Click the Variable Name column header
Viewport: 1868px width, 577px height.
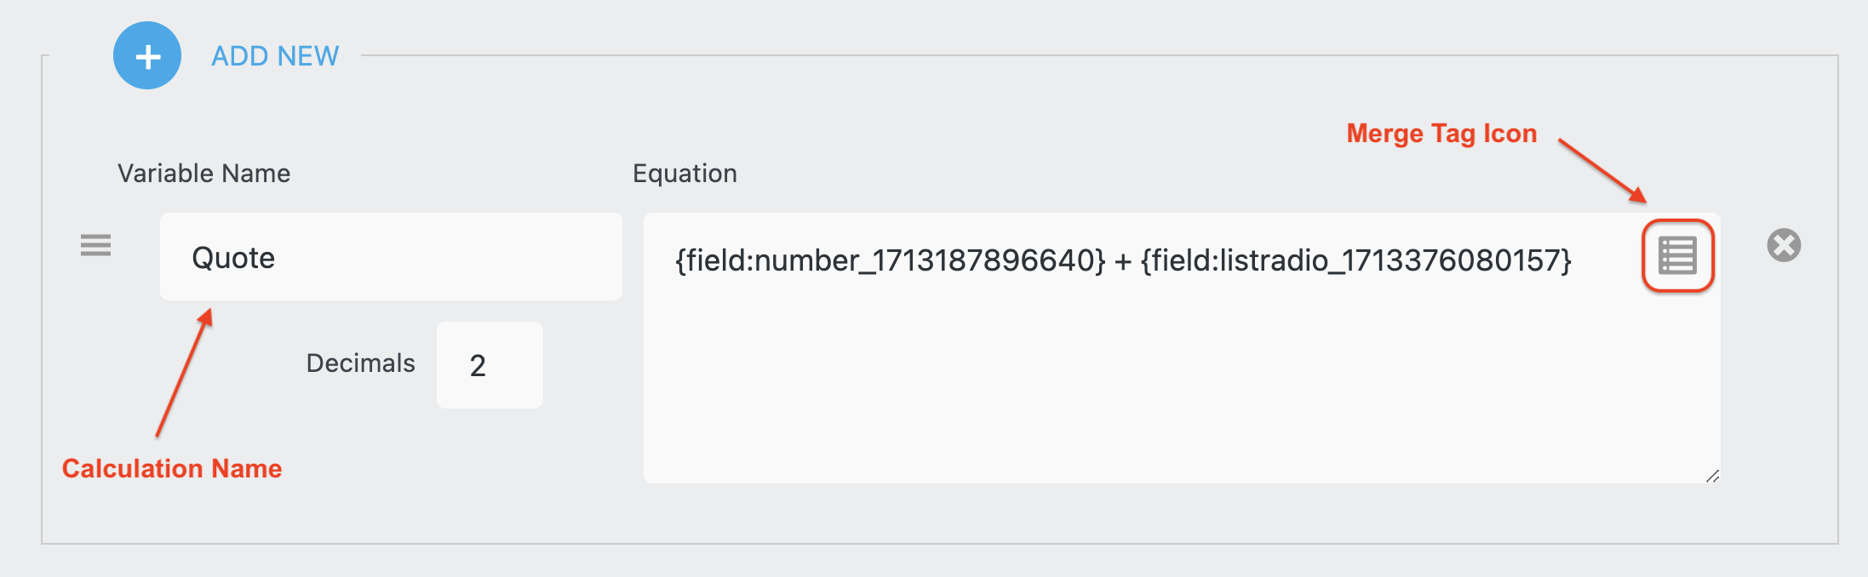pyautogui.click(x=204, y=173)
